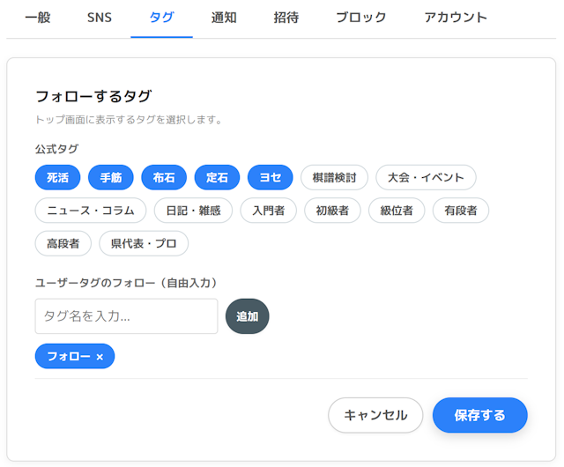Focus the タグ名を入力 text field
564x467 pixels.
[126, 316]
